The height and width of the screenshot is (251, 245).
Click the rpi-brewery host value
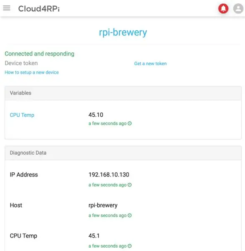103,205
